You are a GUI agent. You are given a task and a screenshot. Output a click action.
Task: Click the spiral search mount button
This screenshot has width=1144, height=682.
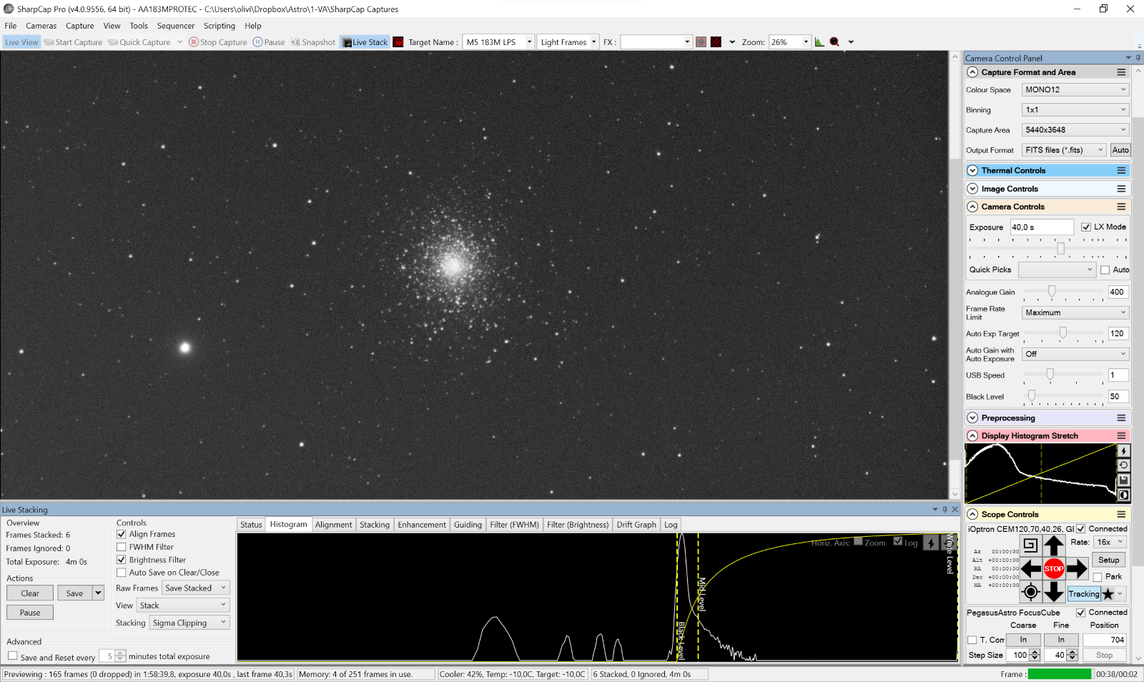coord(1030,545)
